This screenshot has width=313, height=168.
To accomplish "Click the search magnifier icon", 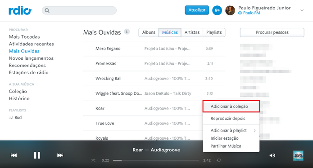I will click(47, 10).
